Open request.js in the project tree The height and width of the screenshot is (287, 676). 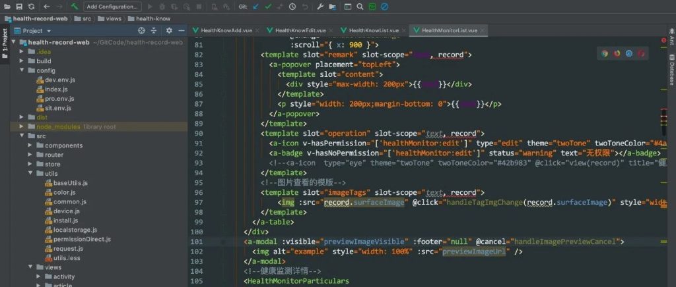tap(68, 249)
